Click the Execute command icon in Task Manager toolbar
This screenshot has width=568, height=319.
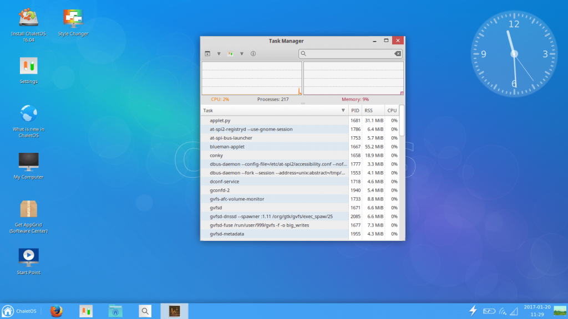pos(207,54)
